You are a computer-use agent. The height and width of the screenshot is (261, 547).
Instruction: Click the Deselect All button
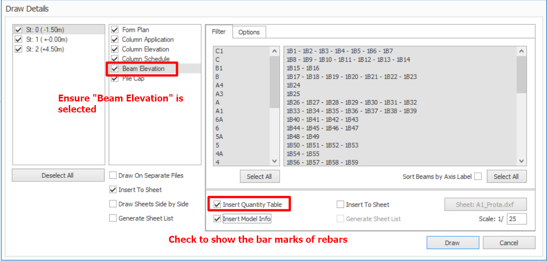click(58, 176)
